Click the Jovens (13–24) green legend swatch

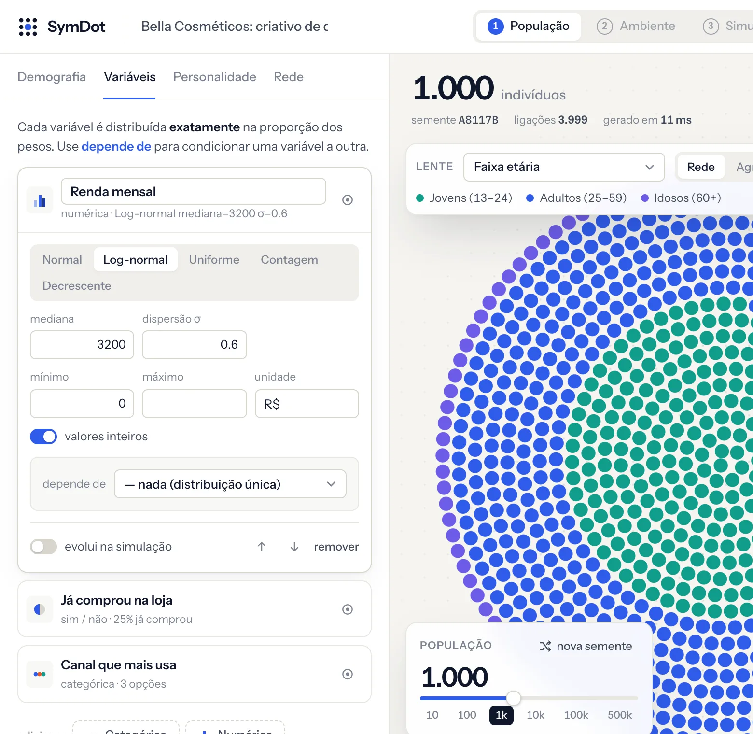420,198
